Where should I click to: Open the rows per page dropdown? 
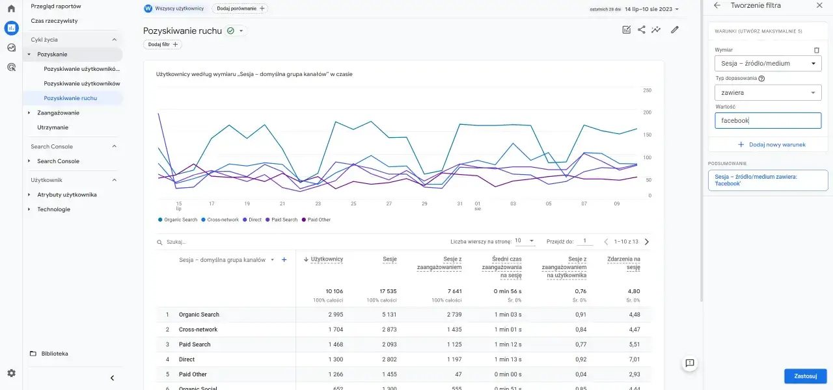coord(525,240)
